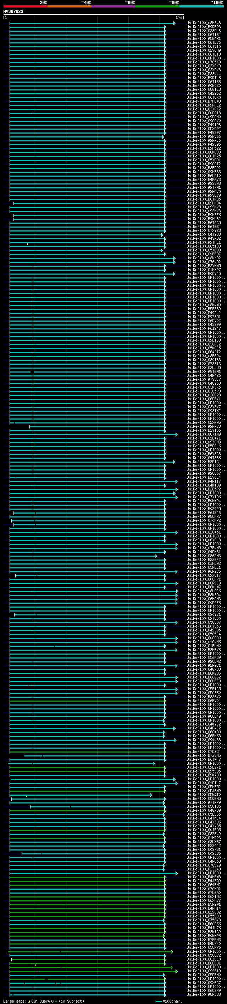
Task: Select the UniRef100_A7AMD1 label
Action: [x=204, y=889]
